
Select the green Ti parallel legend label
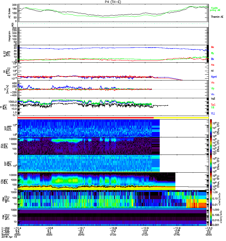(212, 108)
